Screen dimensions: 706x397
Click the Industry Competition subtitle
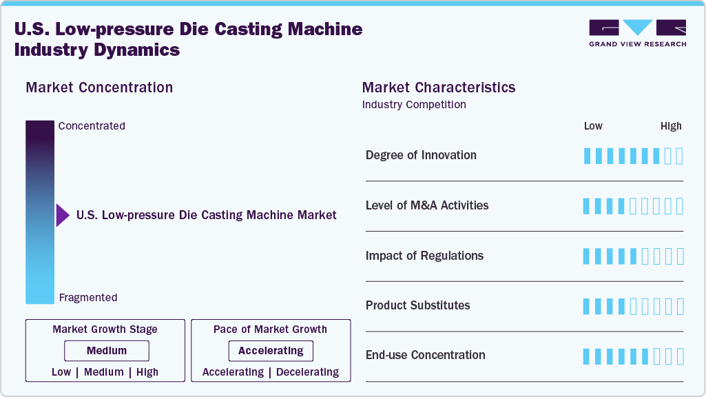(x=414, y=105)
